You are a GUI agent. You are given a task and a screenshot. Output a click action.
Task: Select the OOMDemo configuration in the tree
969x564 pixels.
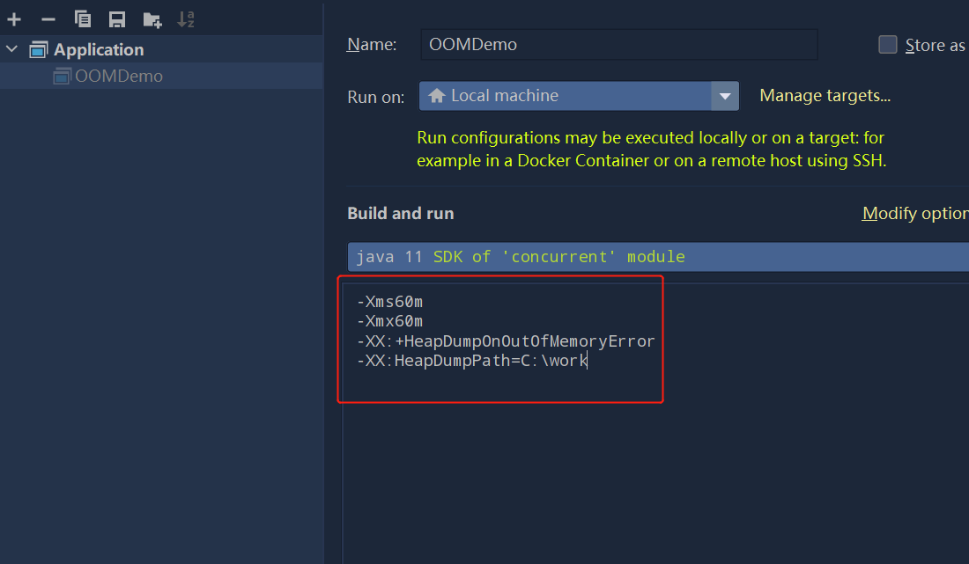click(x=119, y=77)
